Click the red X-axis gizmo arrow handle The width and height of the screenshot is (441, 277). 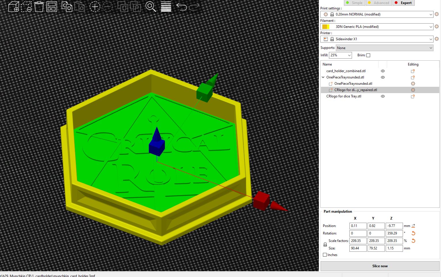point(279,206)
